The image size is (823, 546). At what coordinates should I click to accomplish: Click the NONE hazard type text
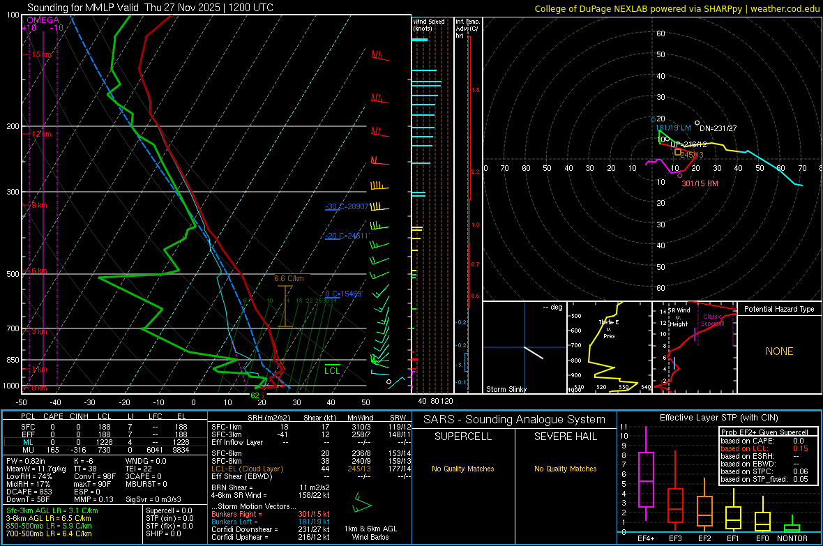(x=780, y=351)
